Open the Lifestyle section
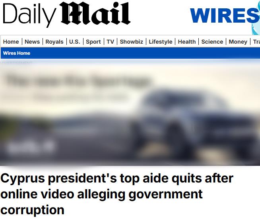The width and height of the screenshot is (260, 219). click(x=161, y=42)
